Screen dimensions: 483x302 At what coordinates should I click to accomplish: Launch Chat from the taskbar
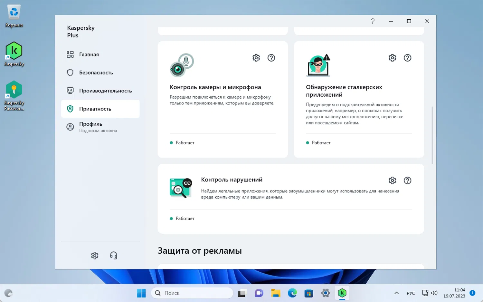[x=259, y=293]
